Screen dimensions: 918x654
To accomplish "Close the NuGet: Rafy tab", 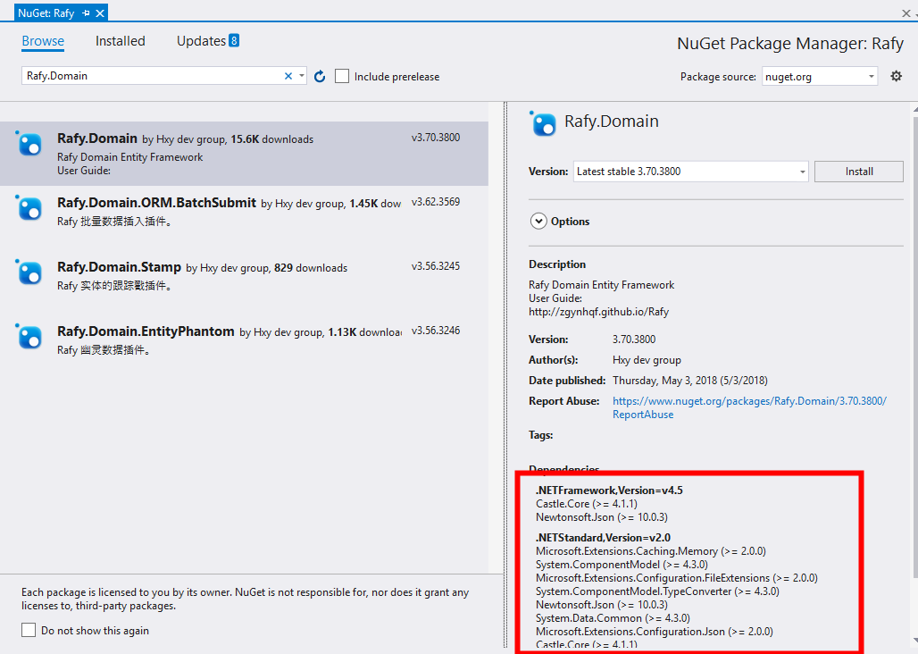I will coord(100,13).
